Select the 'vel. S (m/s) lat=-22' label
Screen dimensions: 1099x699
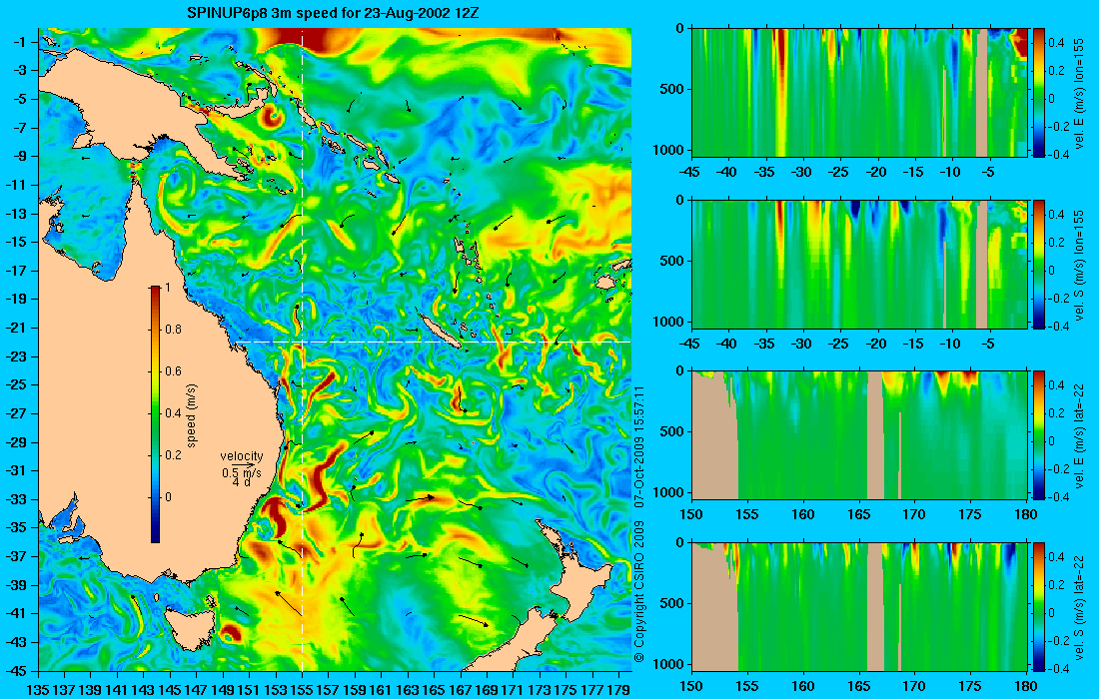(x=1080, y=606)
